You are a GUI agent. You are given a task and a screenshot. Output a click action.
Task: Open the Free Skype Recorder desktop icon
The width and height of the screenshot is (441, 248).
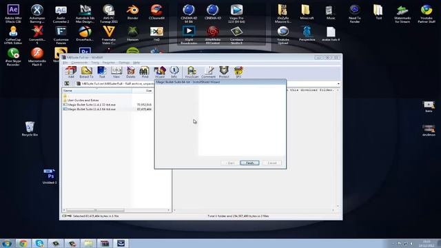coord(13,56)
